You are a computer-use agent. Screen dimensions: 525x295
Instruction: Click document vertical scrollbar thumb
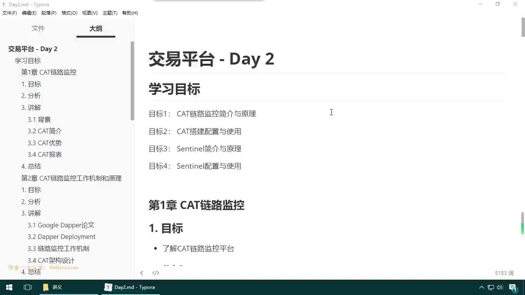click(523, 27)
